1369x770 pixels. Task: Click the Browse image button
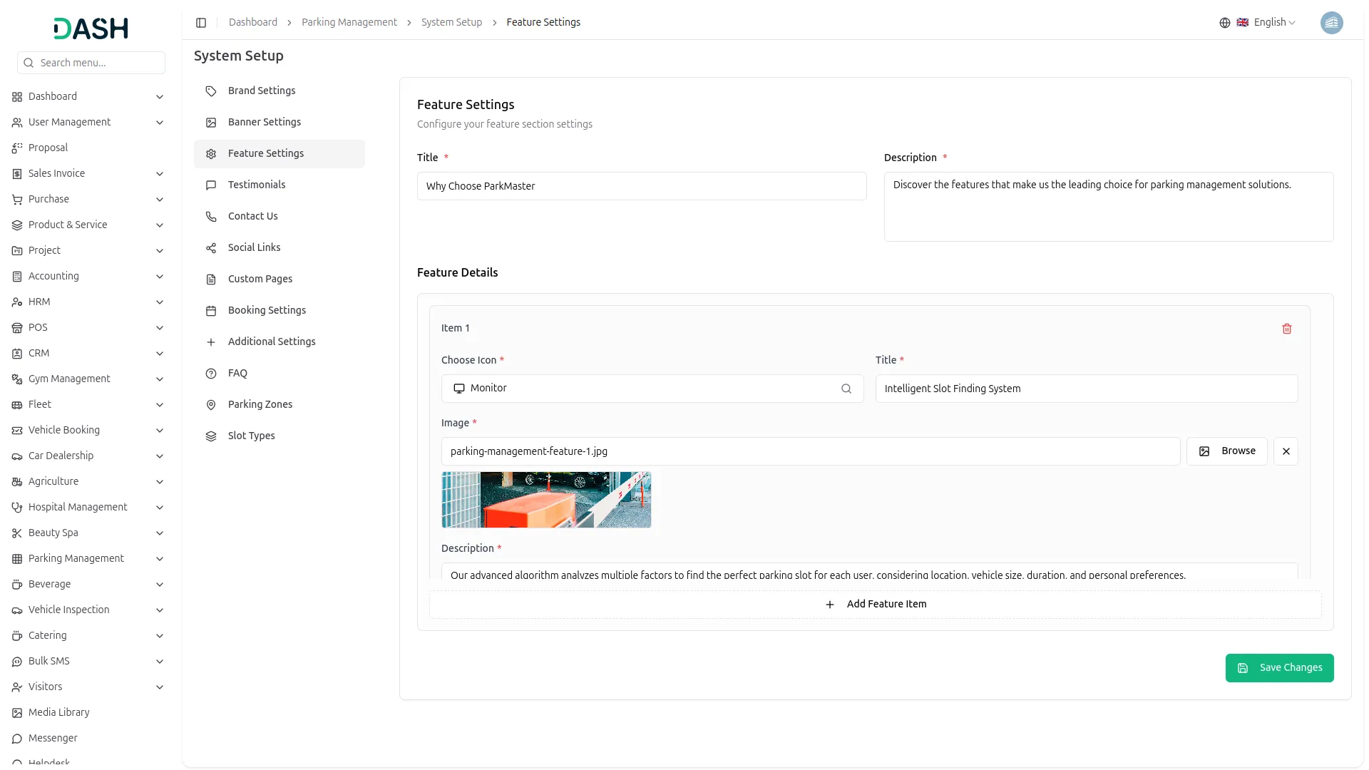pos(1226,451)
